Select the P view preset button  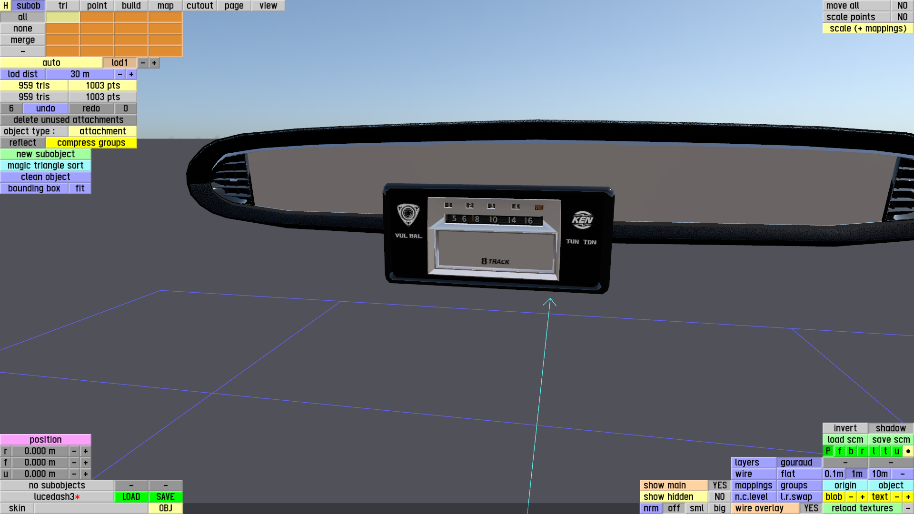pos(828,451)
